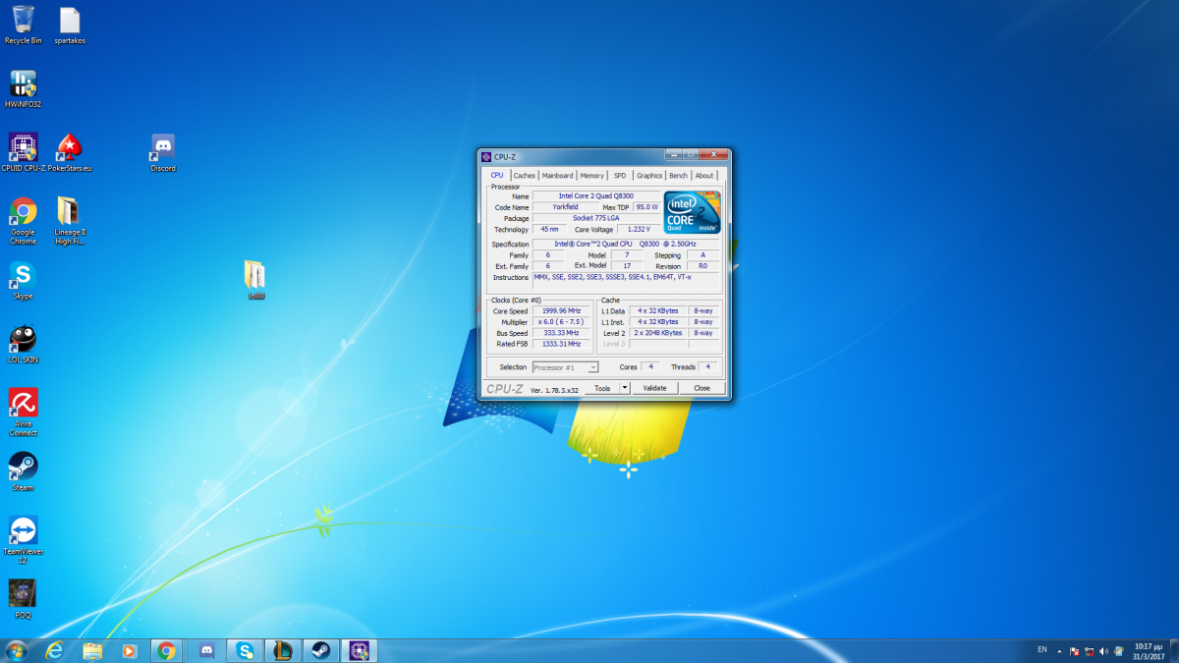Switch to the Mainboard tab
The height and width of the screenshot is (663, 1179).
coord(557,176)
